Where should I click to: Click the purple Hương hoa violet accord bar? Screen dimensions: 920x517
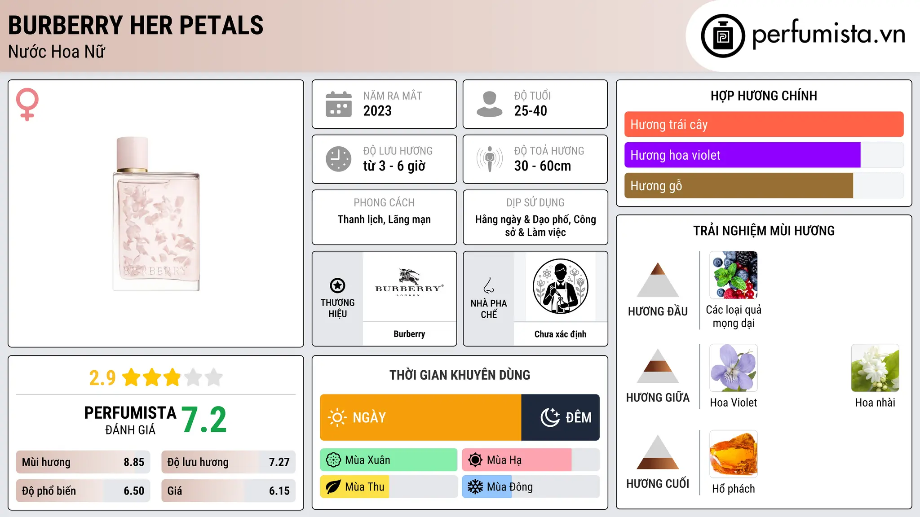coord(742,155)
